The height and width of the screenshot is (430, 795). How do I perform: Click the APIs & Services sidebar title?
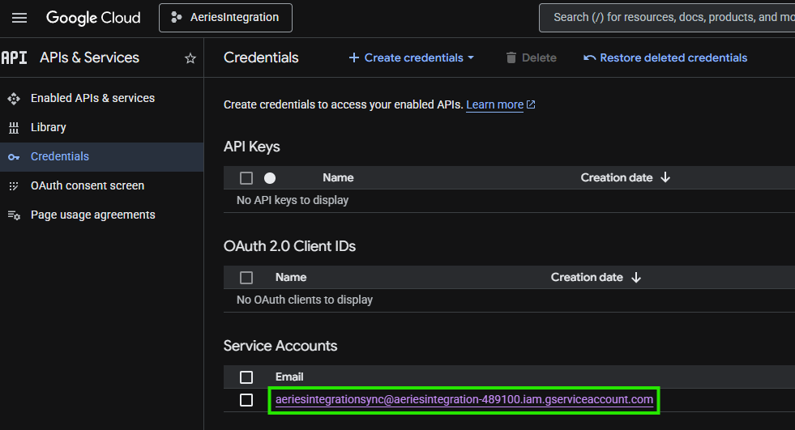[x=90, y=57]
